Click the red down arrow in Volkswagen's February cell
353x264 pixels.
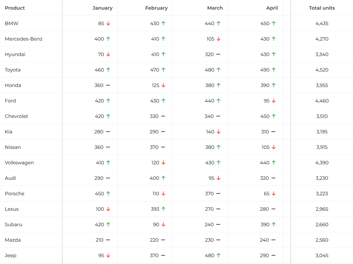[x=163, y=163]
